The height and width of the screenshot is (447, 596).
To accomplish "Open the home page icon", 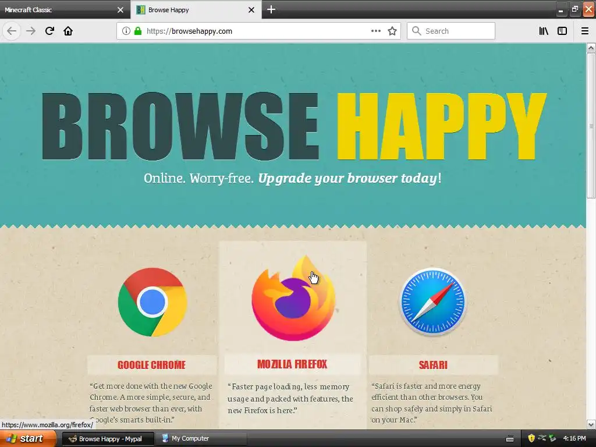I will pos(68,31).
